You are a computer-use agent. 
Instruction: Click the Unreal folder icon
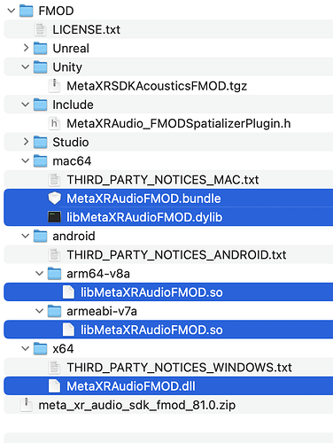pos(40,49)
